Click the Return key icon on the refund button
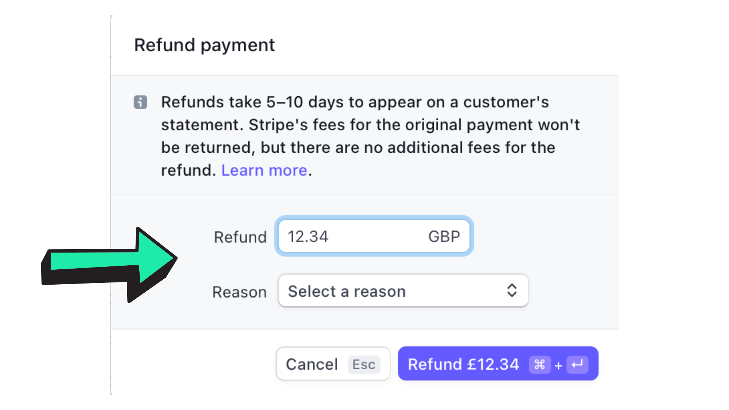This screenshot has height=410, width=729. (x=577, y=364)
